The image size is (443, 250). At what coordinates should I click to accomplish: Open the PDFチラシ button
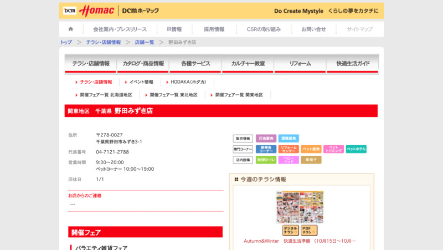click(309, 231)
